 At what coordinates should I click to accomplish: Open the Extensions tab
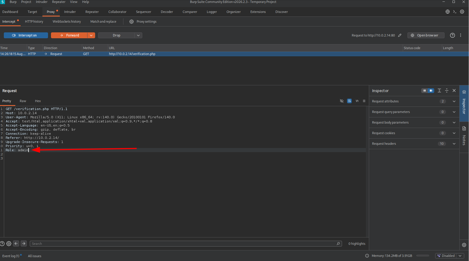pos(258,12)
